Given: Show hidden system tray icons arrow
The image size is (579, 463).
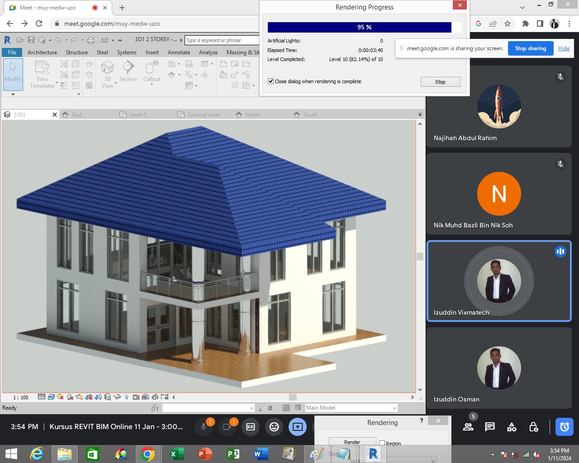Looking at the screenshot, I should pyautogui.click(x=493, y=454).
